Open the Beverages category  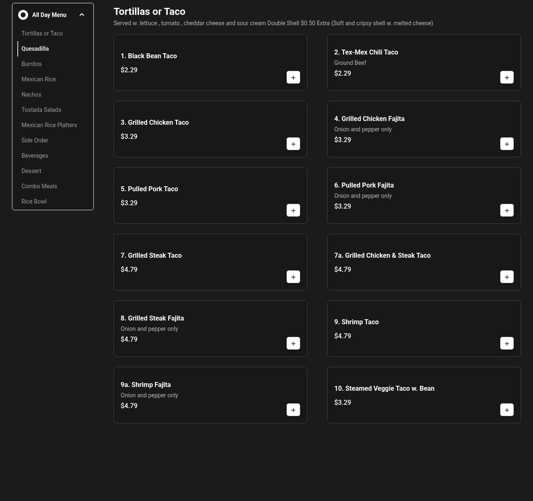tap(35, 156)
